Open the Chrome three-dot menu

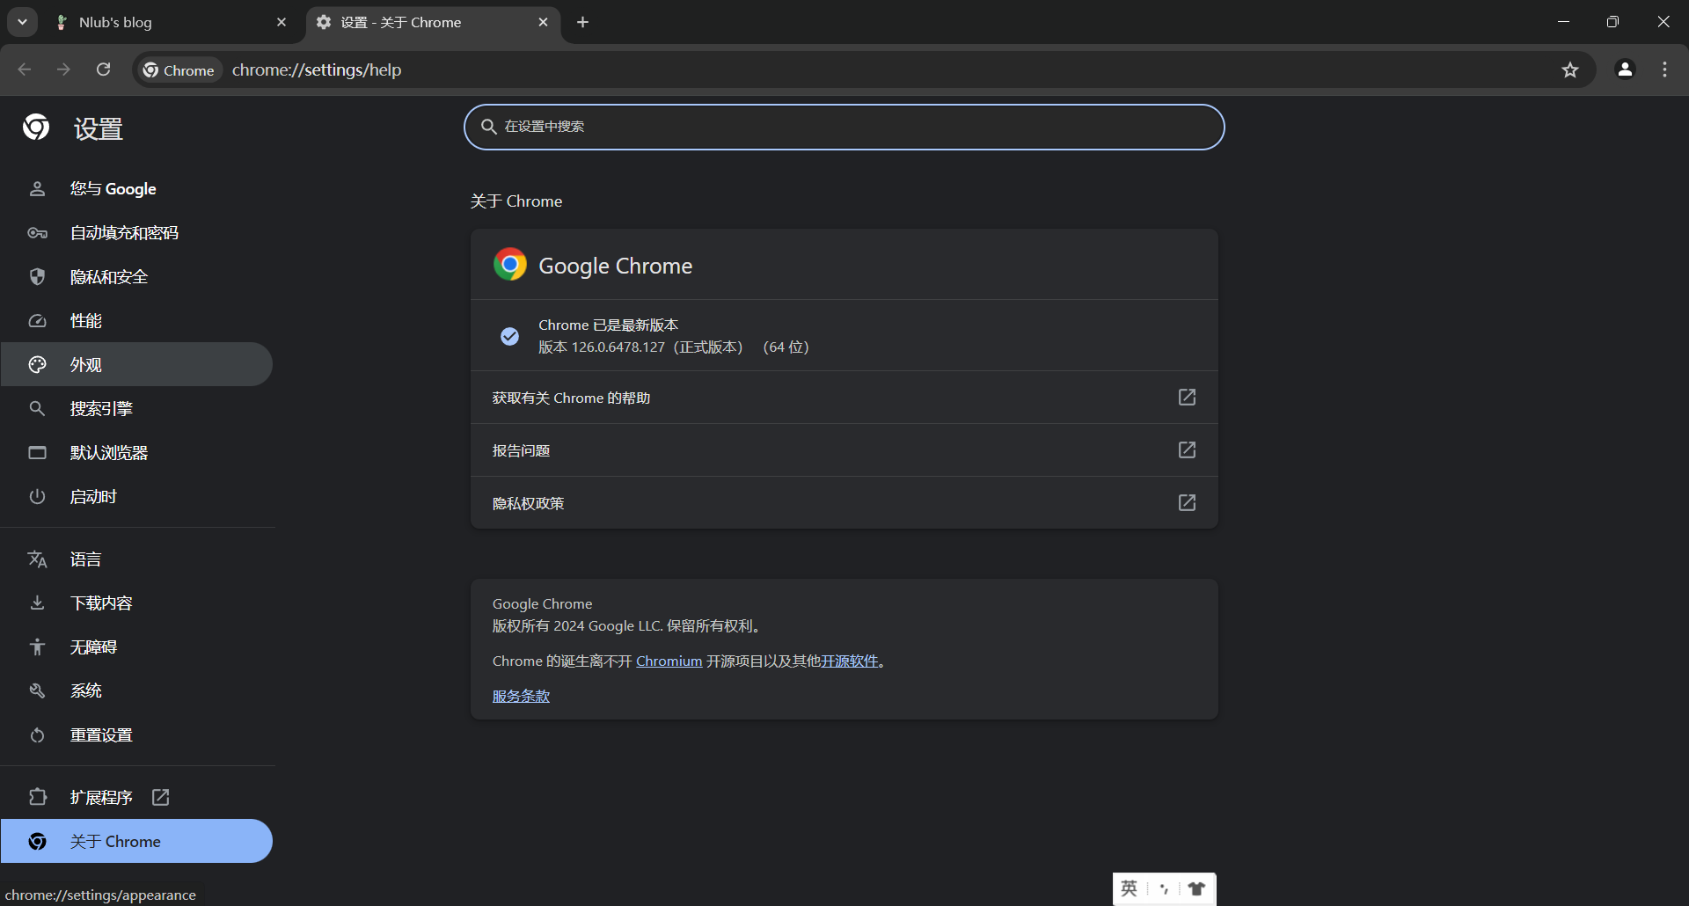coord(1665,69)
